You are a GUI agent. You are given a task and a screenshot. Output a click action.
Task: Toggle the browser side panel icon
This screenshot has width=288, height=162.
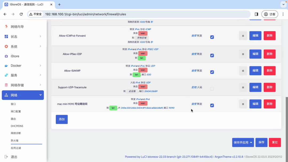click(x=256, y=14)
